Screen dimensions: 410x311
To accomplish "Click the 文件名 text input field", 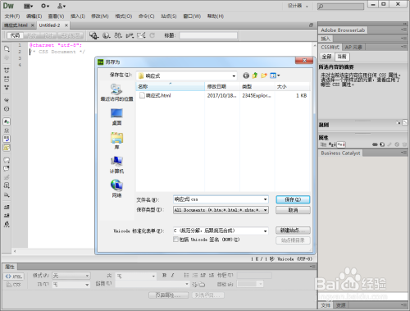I will click(218, 199).
